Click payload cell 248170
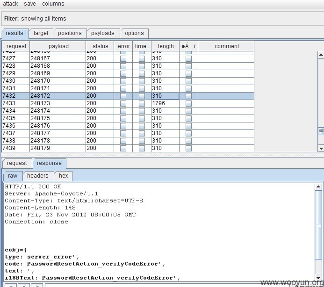Screen dimensions: 324x287 point(58,81)
